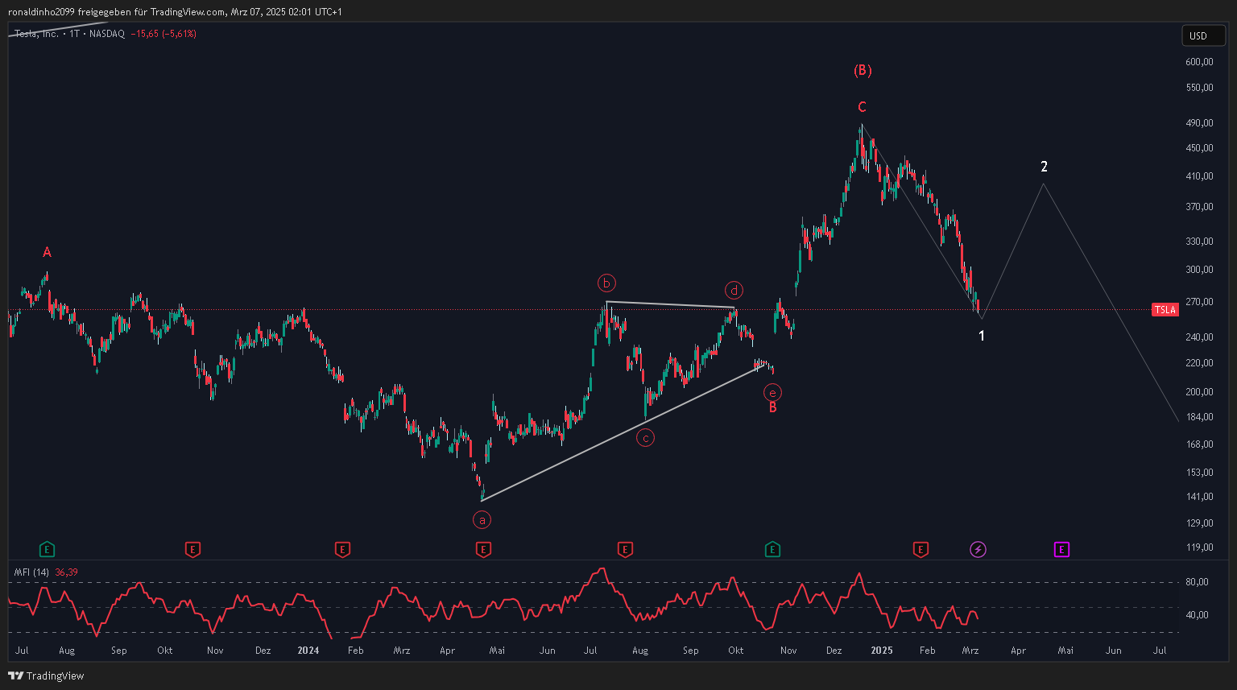Viewport: 1237px width, 690px height.
Task: Click the green earnings marker for July 2023
Action: point(47,550)
